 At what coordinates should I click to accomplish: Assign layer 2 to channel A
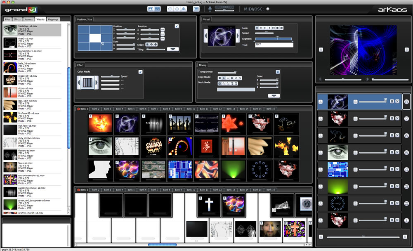pyautogui.click(x=321, y=204)
